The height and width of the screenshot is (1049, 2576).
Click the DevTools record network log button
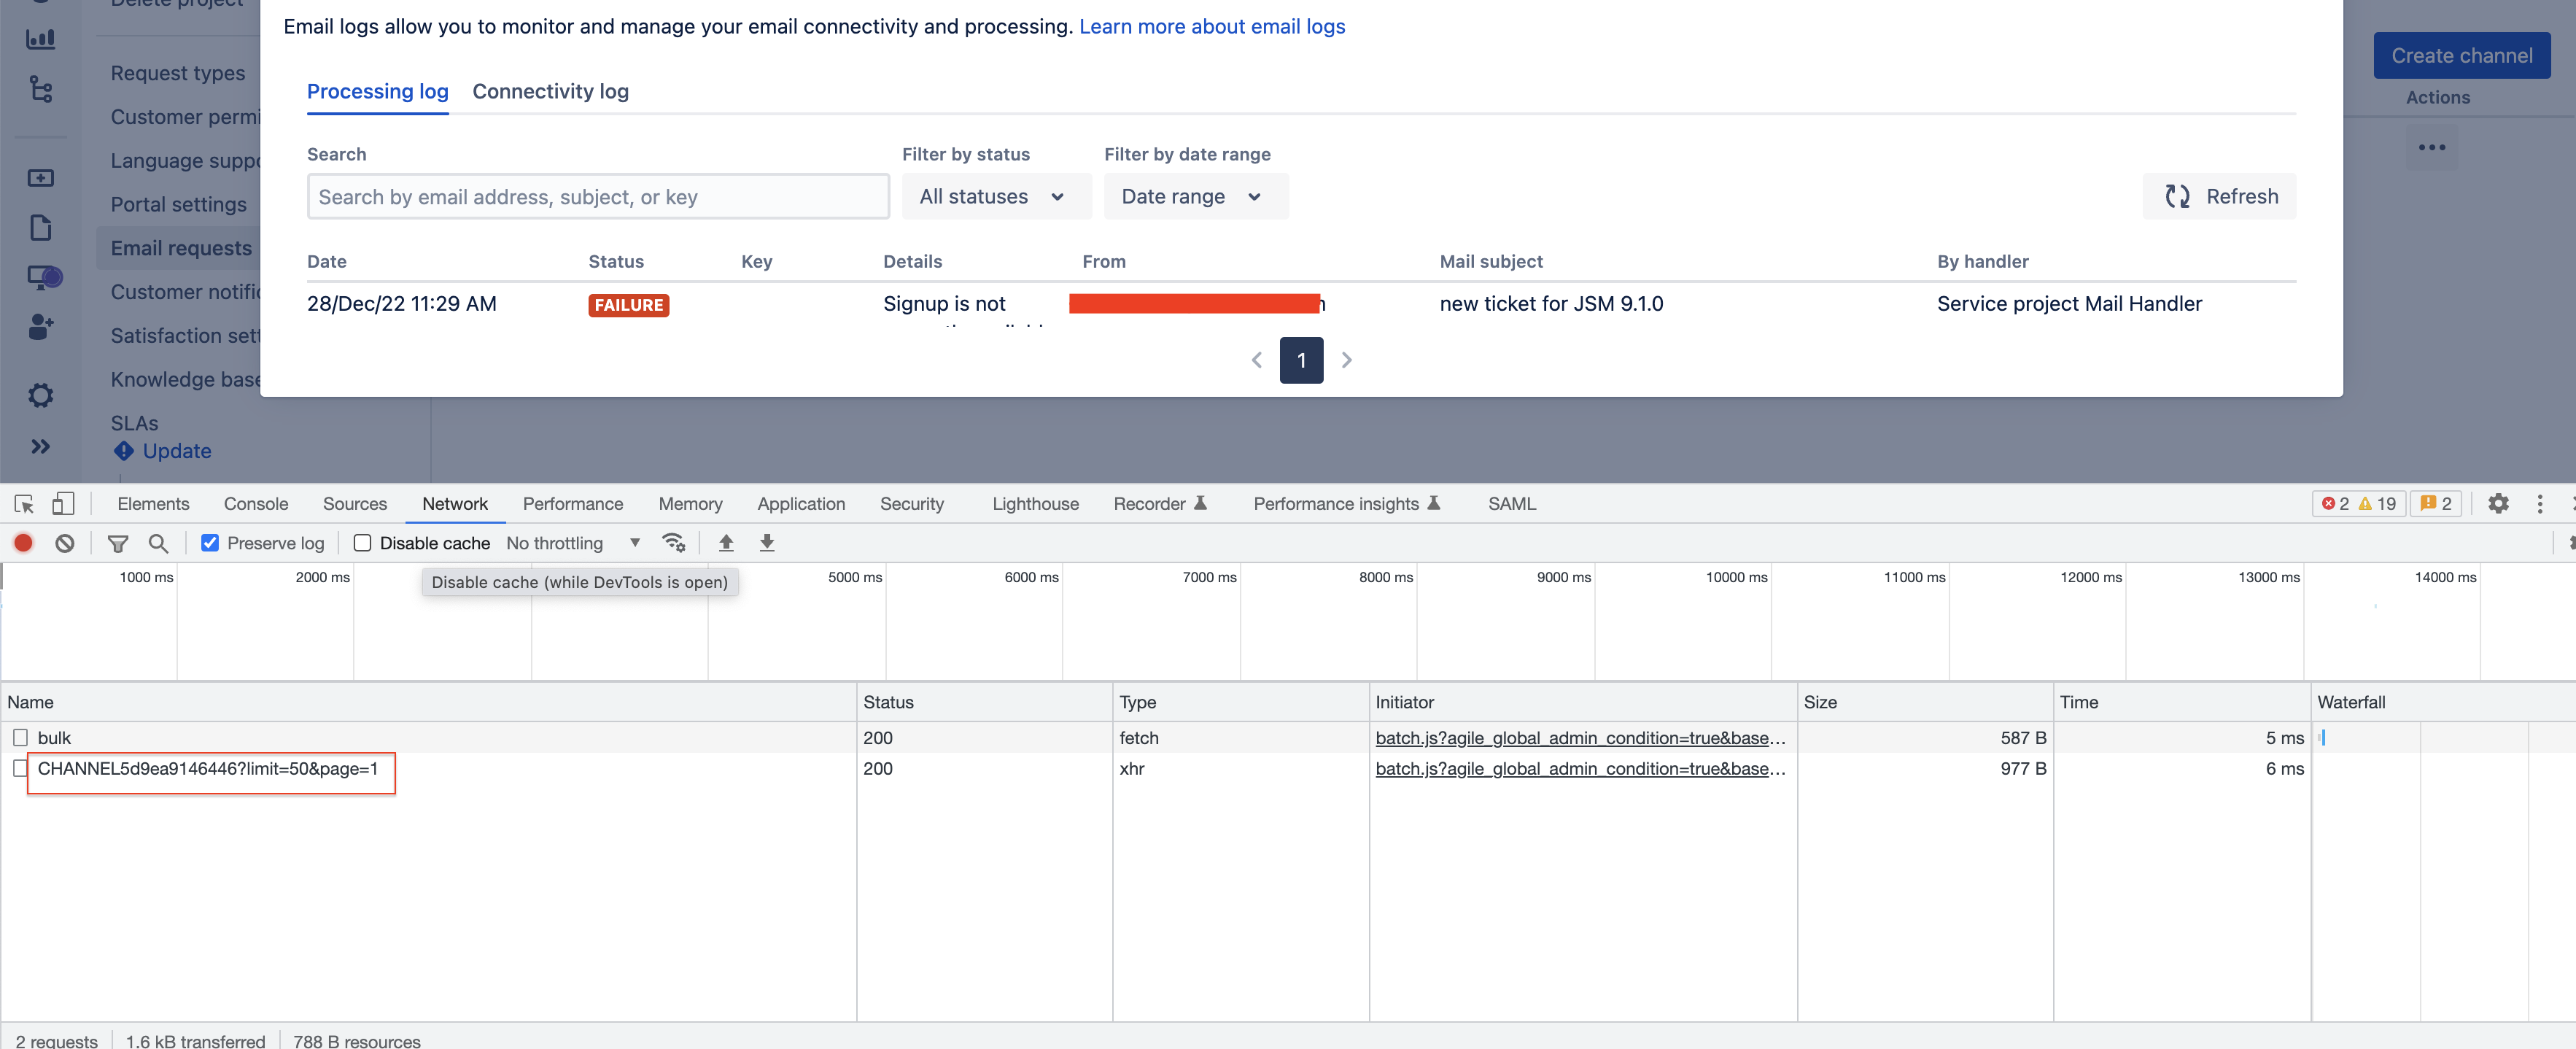[23, 543]
